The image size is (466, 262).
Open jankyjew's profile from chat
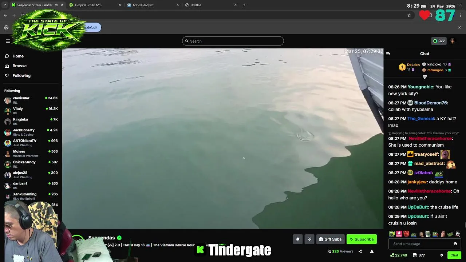tap(417, 182)
